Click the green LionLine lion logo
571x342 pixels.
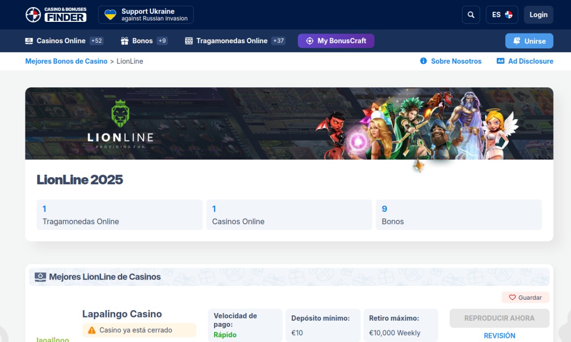point(120,114)
